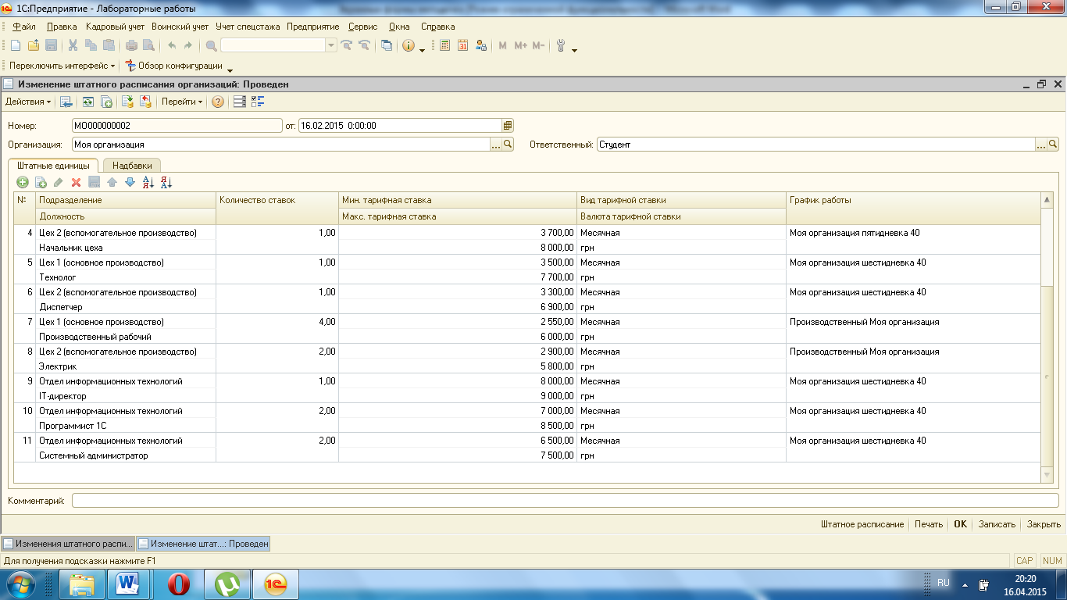
Task: Click the M+ memory add button
Action: [x=521, y=45]
